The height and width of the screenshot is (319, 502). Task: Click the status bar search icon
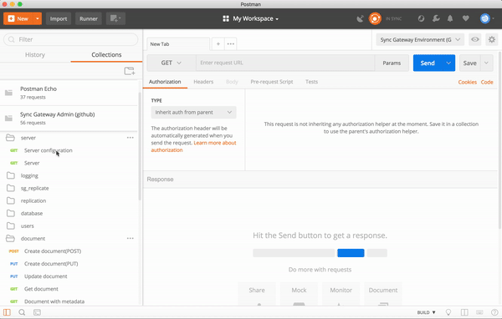pos(22,312)
